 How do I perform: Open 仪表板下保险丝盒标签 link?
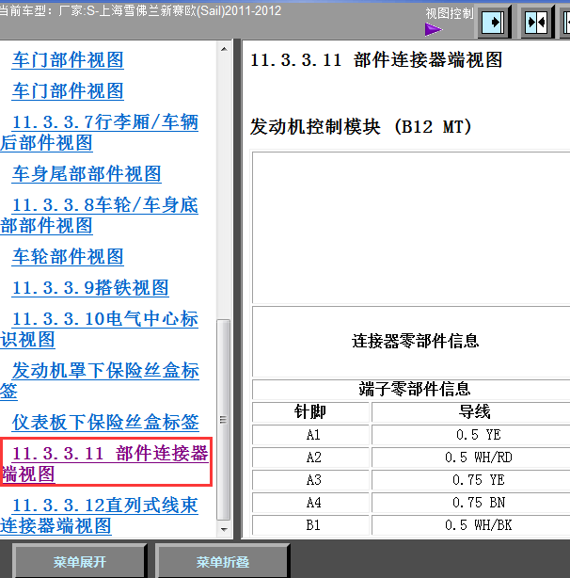coord(105,423)
